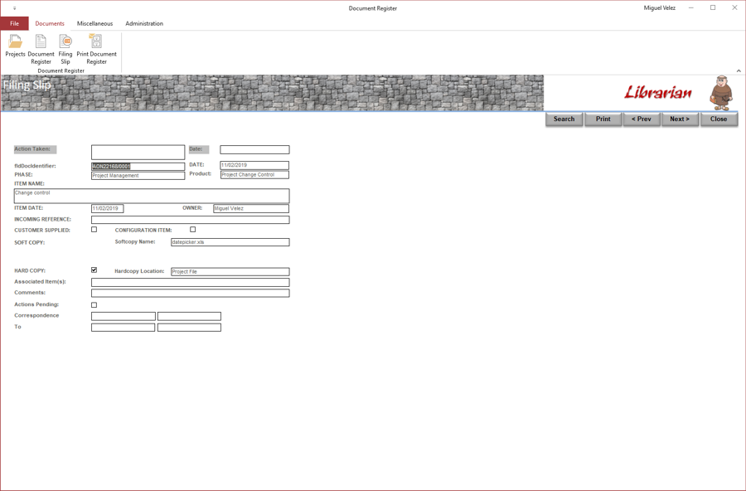Click the Librarian monk mascot image
Image resolution: width=746 pixels, height=491 pixels.
pos(721,93)
